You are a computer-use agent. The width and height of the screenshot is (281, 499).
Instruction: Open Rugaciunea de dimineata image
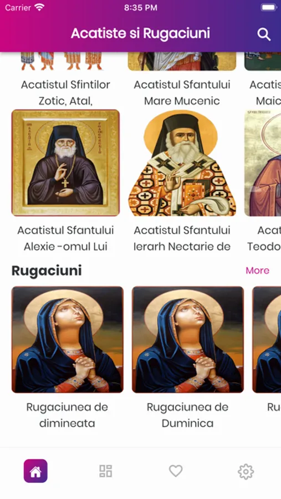click(x=68, y=339)
